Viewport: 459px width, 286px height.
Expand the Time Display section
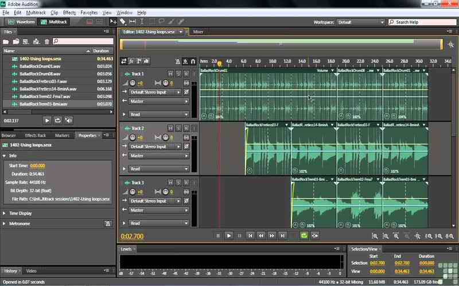tap(21, 213)
